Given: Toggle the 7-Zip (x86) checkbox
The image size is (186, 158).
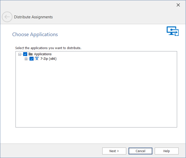Looking at the screenshot, I should tap(32, 59).
